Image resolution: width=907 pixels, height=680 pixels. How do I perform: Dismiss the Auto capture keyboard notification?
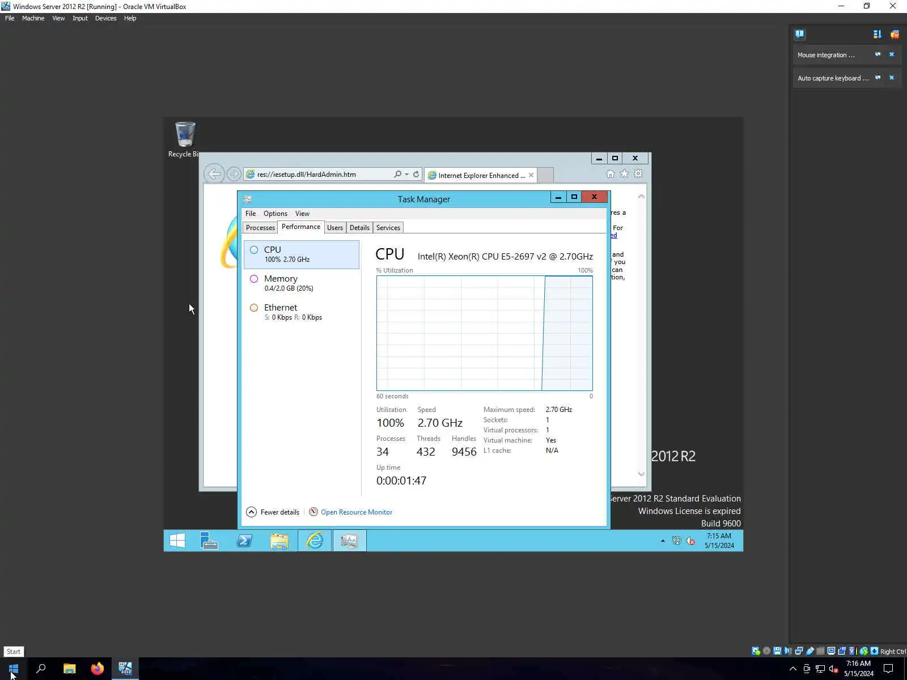[892, 78]
